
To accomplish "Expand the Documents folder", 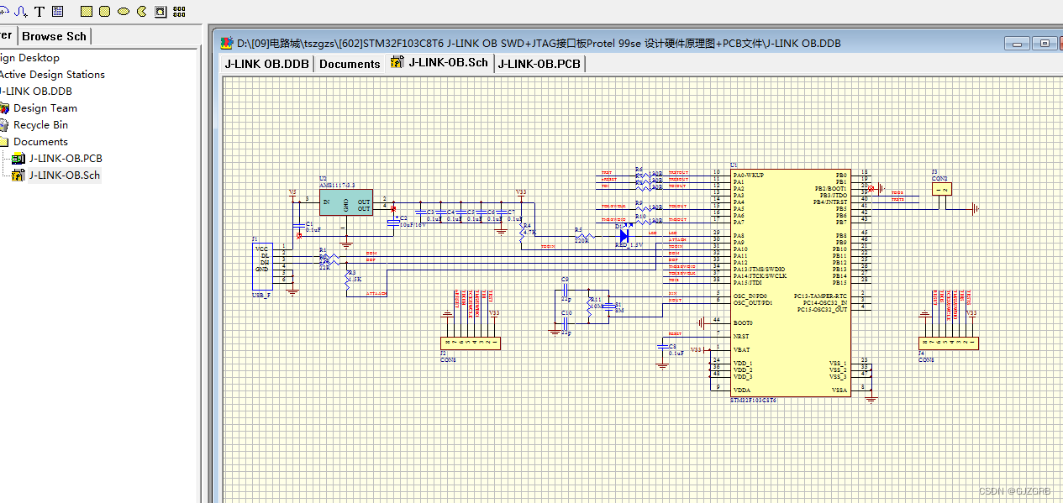I will [39, 141].
